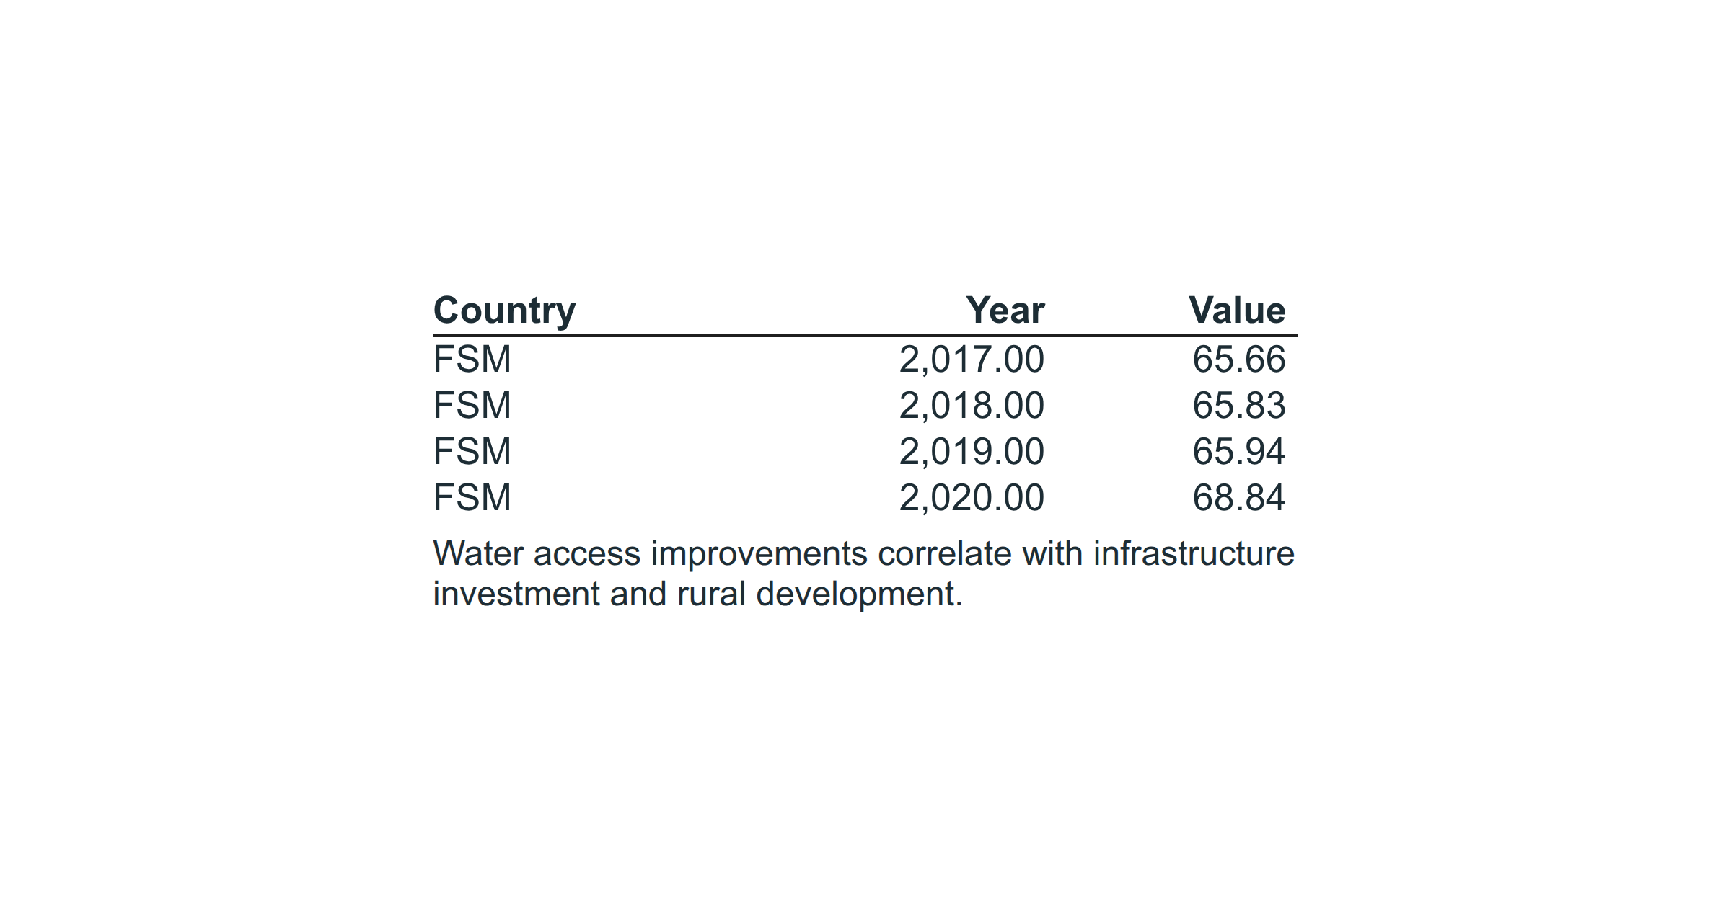Select FSM in the 2020 row
The width and height of the screenshot is (1731, 905).
coord(472,498)
